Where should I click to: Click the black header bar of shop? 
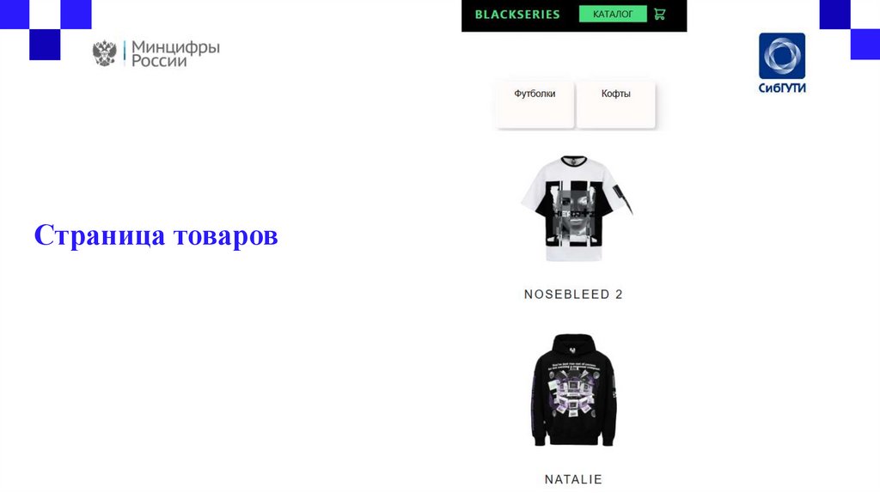point(574,15)
